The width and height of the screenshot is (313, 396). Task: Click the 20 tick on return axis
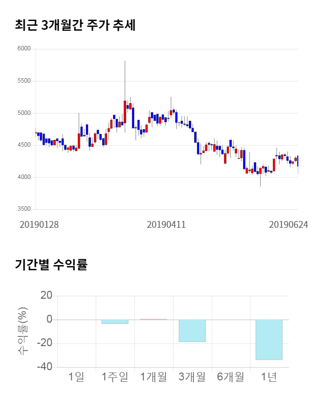coord(47,296)
